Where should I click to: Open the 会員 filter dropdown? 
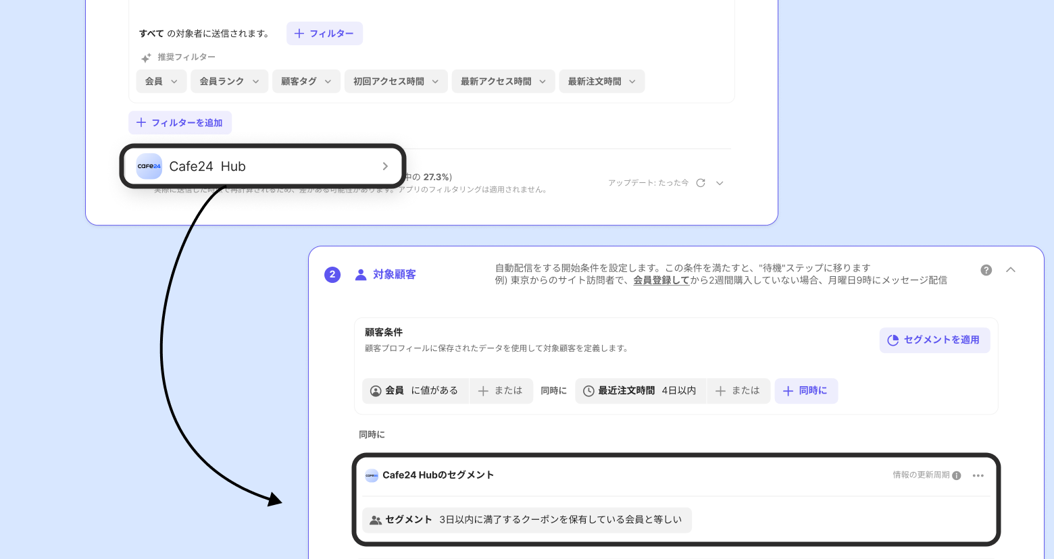pos(161,82)
